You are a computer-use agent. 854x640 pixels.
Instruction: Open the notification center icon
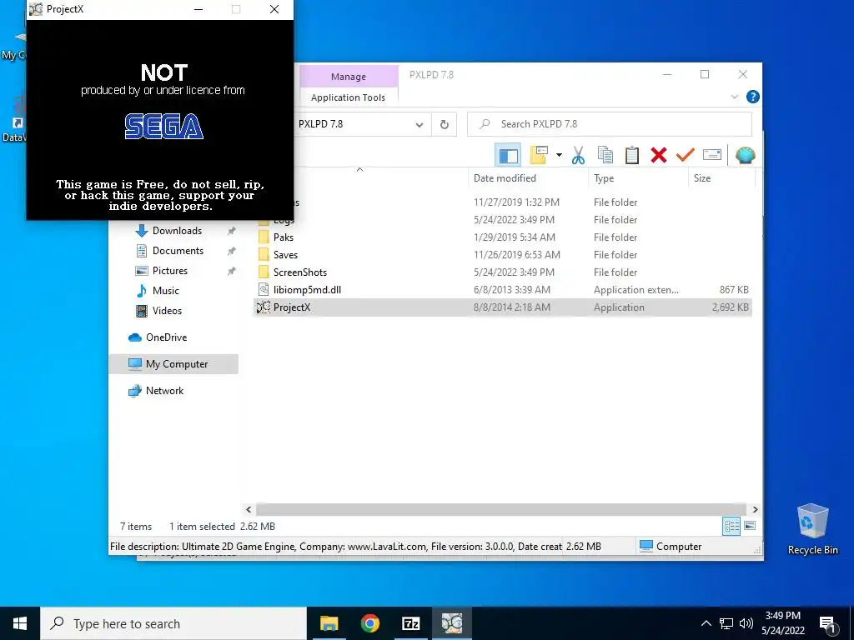click(827, 624)
